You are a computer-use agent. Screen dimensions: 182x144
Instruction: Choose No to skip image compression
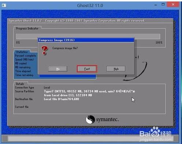click(x=58, y=69)
